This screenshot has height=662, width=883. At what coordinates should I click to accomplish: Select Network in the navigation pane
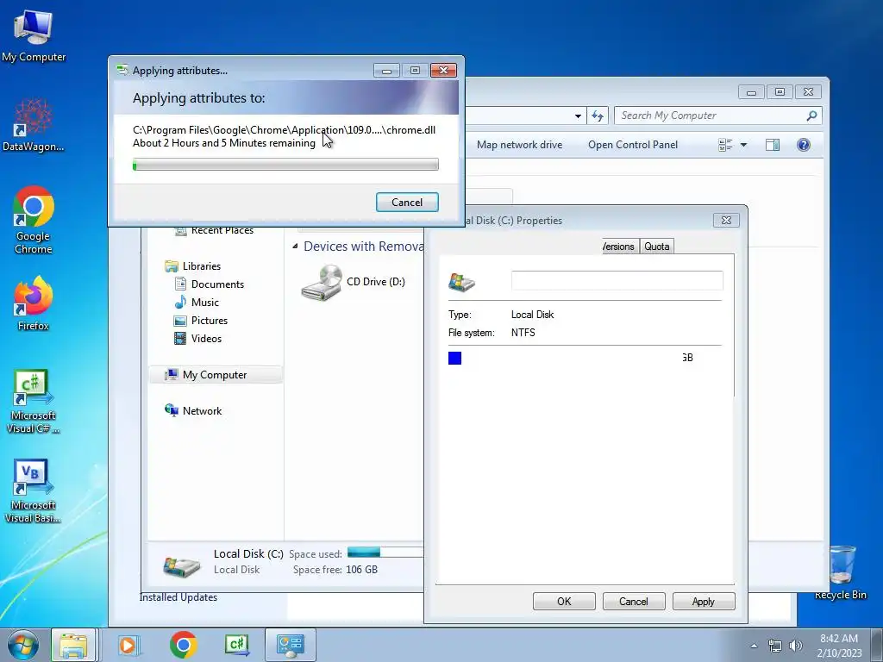pyautogui.click(x=193, y=411)
